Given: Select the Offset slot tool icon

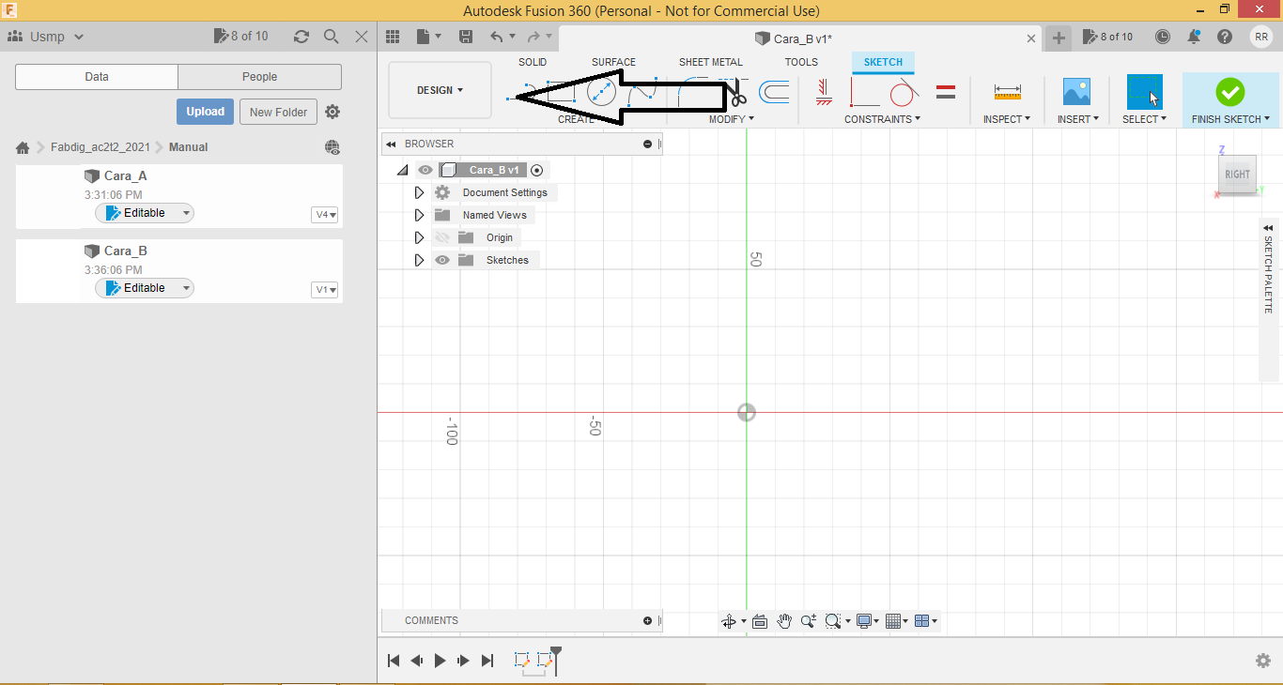Looking at the screenshot, I should click(x=774, y=92).
